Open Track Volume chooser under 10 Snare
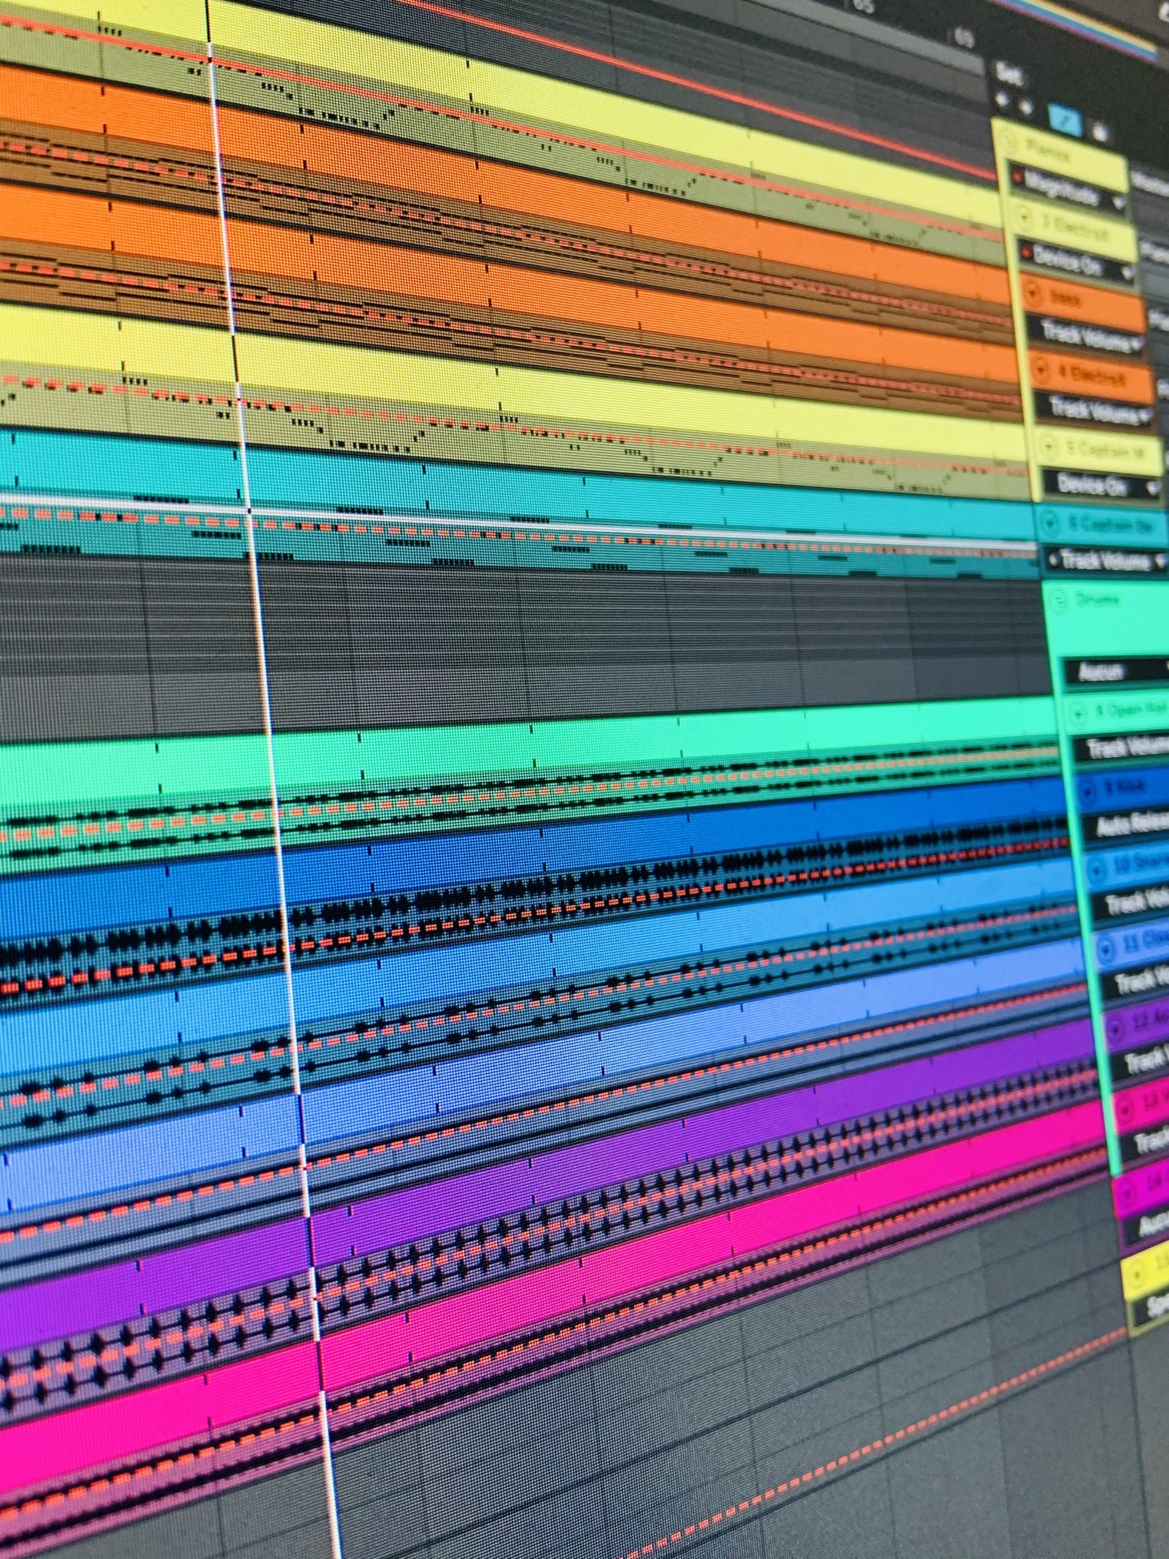 (1132, 901)
